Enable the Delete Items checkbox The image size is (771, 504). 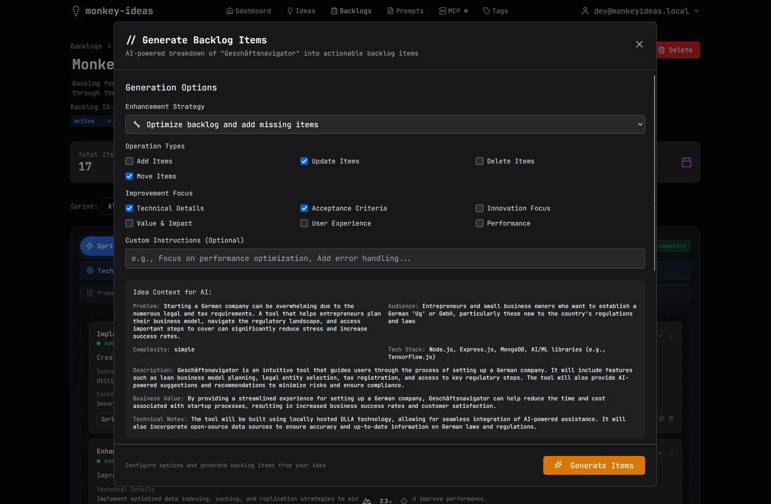click(480, 161)
